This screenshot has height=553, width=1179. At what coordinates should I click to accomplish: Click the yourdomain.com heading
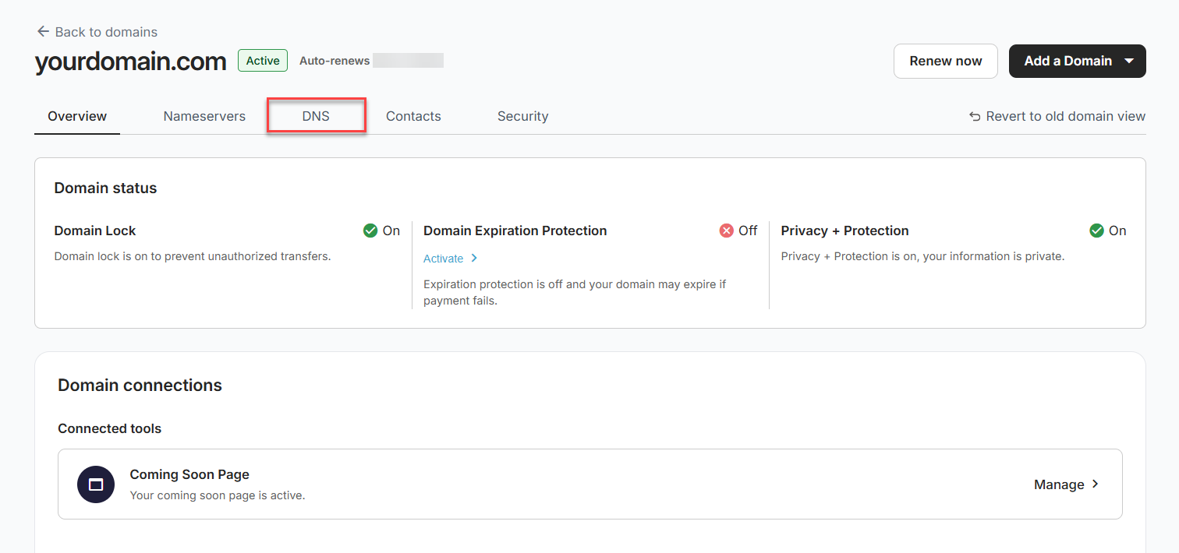[x=130, y=62]
